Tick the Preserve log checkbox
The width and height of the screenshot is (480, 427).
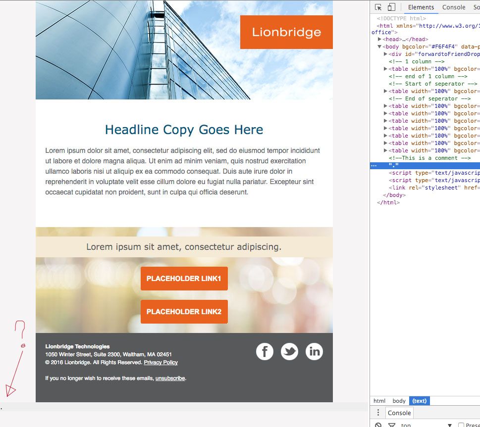pyautogui.click(x=461, y=425)
